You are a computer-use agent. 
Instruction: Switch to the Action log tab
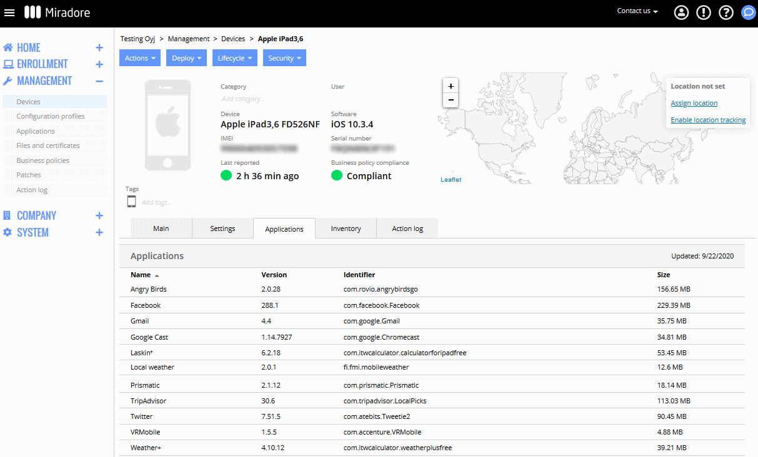407,228
